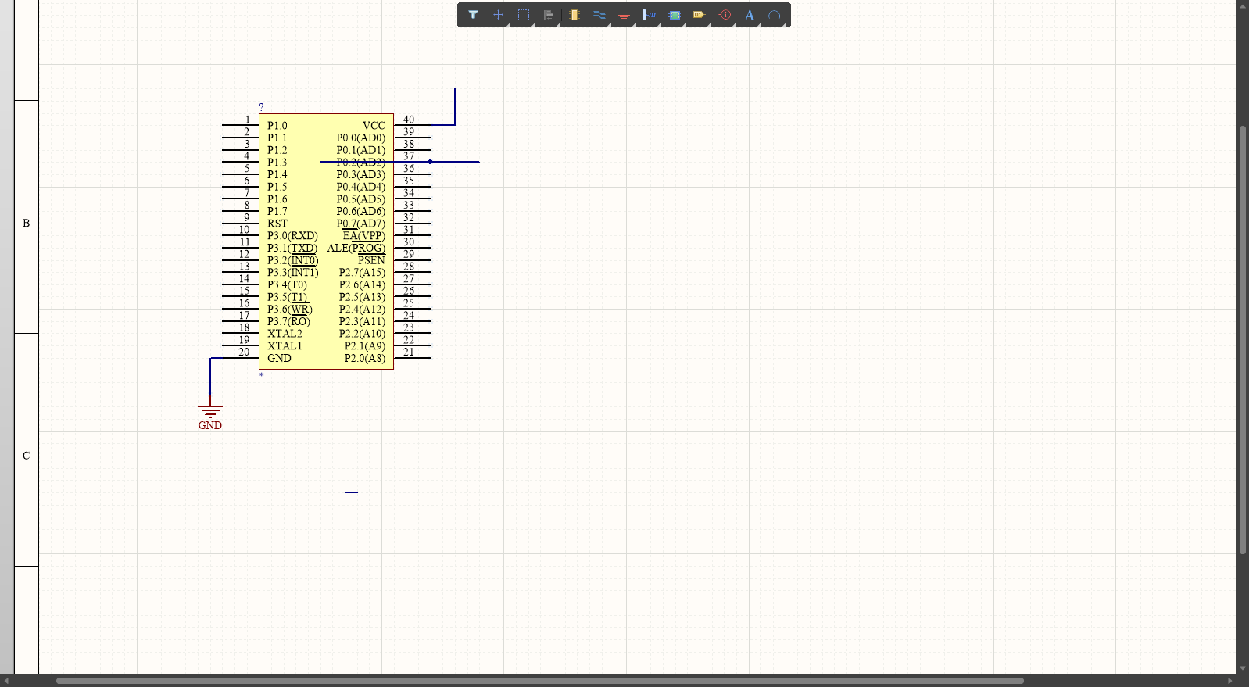1249x687 pixels.
Task: Select the place bus entry tool
Action: pos(649,15)
